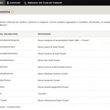Click description 'Elenco catene di hotel Feratel'

[x=51, y=47]
